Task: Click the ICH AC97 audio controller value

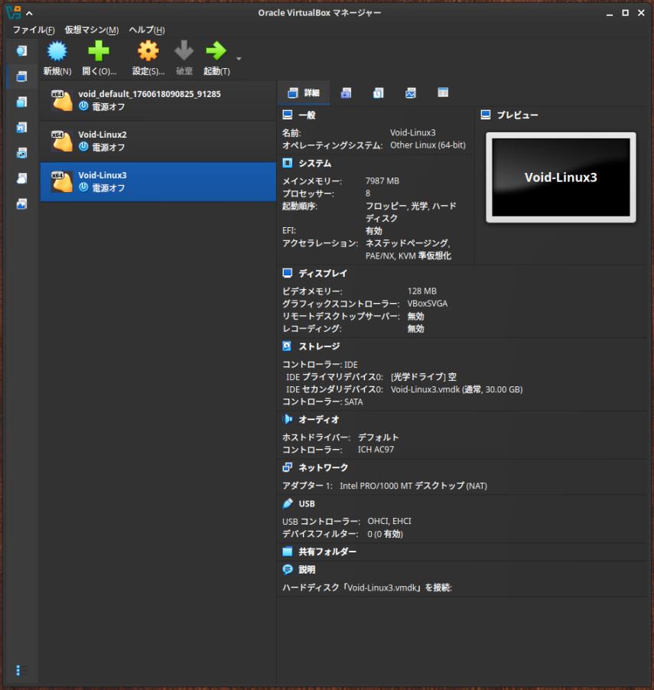Action: tap(376, 449)
